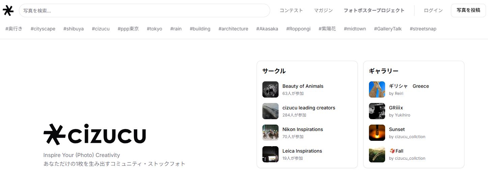This screenshot has height=183, width=488.
Task: Open the Nikon Inspirations horse race thumbnail
Action: point(270,133)
